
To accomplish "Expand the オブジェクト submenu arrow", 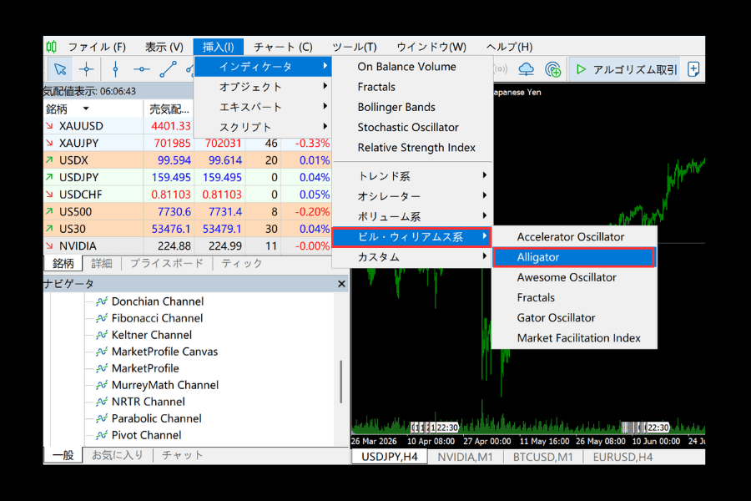I will (325, 86).
